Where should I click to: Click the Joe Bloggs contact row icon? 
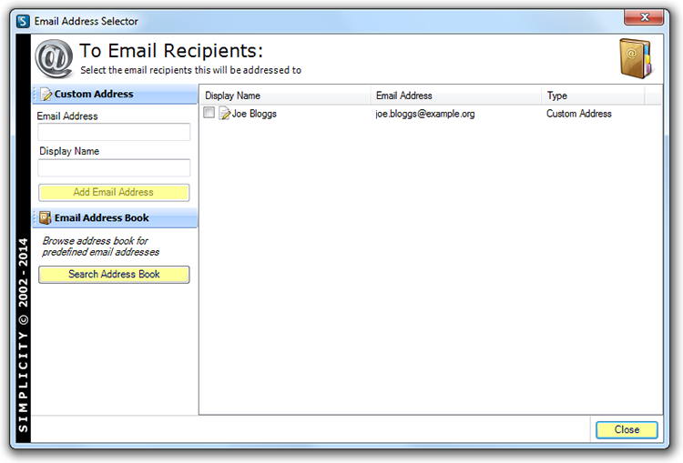pos(224,114)
